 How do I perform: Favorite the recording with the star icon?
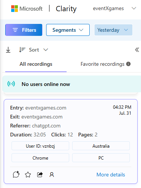coord(28,175)
